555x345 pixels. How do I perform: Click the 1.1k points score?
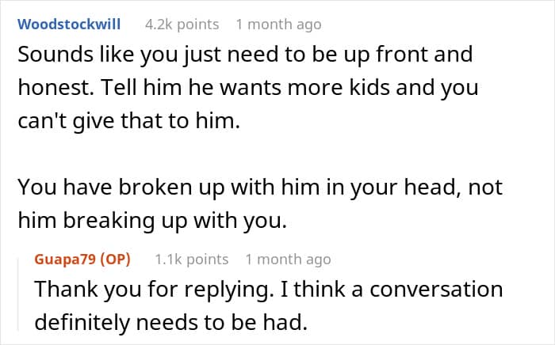[192, 260]
